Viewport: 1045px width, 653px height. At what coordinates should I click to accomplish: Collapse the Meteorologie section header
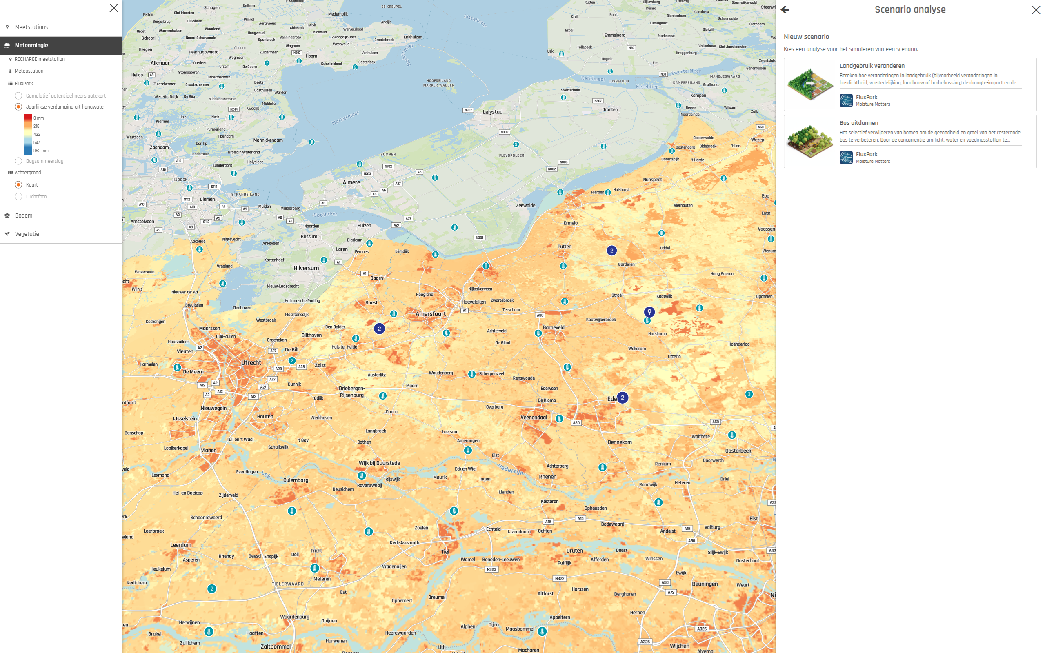tap(61, 45)
